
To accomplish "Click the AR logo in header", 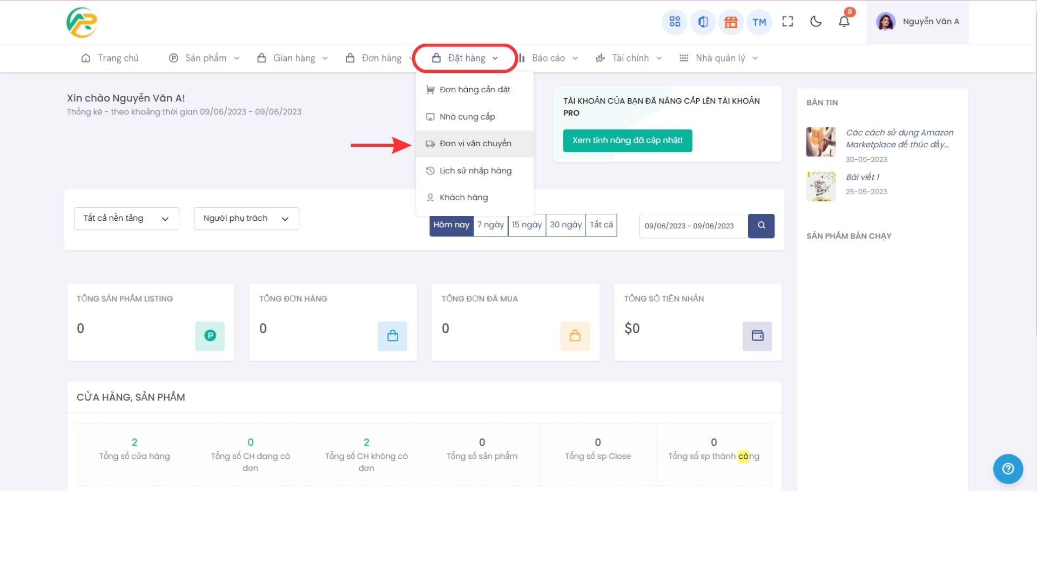I will [x=82, y=22].
